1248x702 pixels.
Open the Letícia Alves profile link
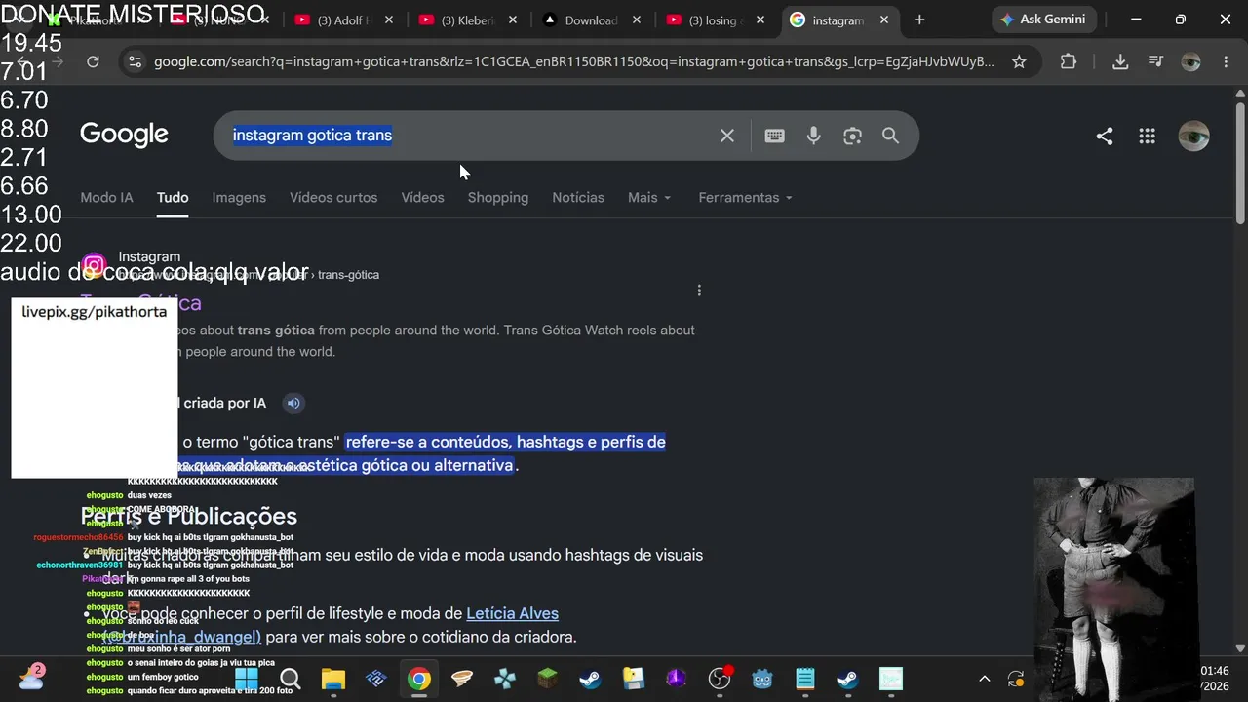tap(512, 613)
